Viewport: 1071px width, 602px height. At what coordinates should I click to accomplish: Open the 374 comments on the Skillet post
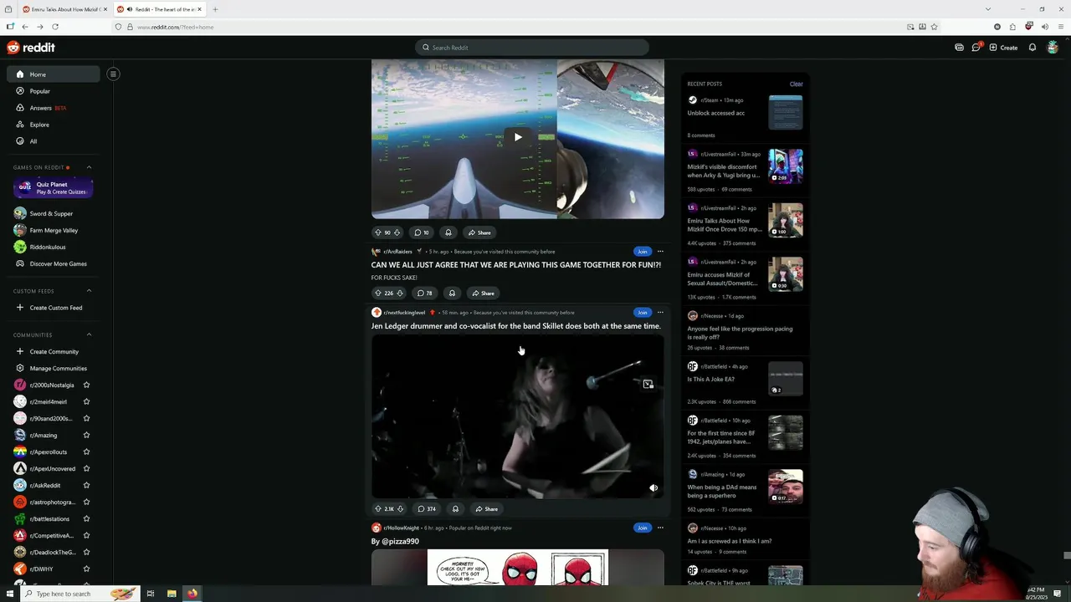coord(427,508)
